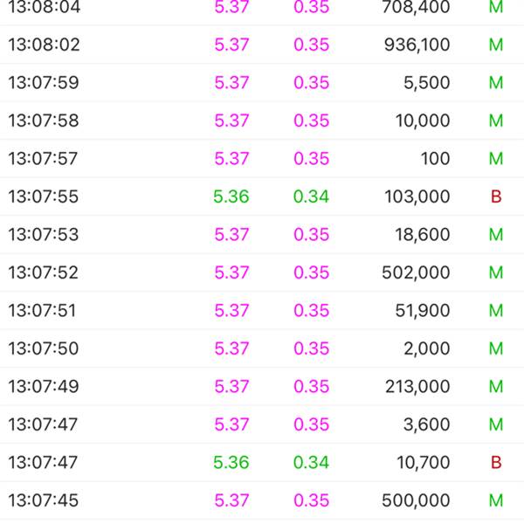Click the 500,000 volume value

[416, 500]
